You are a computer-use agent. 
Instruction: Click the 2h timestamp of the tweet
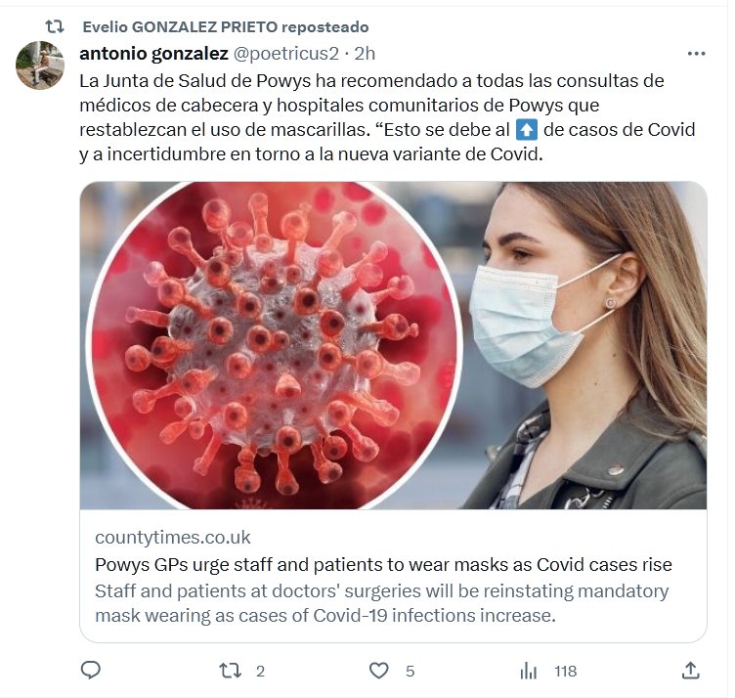tap(364, 53)
